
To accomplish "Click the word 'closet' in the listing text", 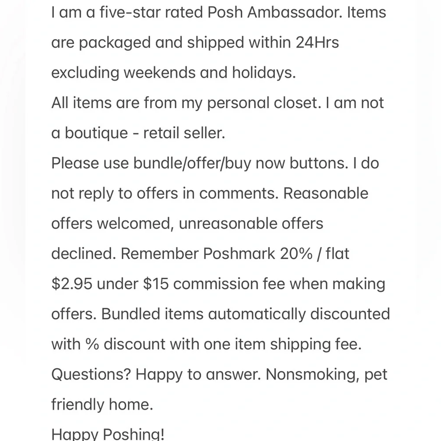I will pos(297,103).
